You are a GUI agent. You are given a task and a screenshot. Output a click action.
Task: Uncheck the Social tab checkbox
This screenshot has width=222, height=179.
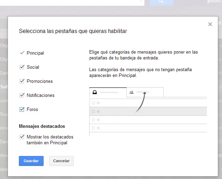point(22,67)
